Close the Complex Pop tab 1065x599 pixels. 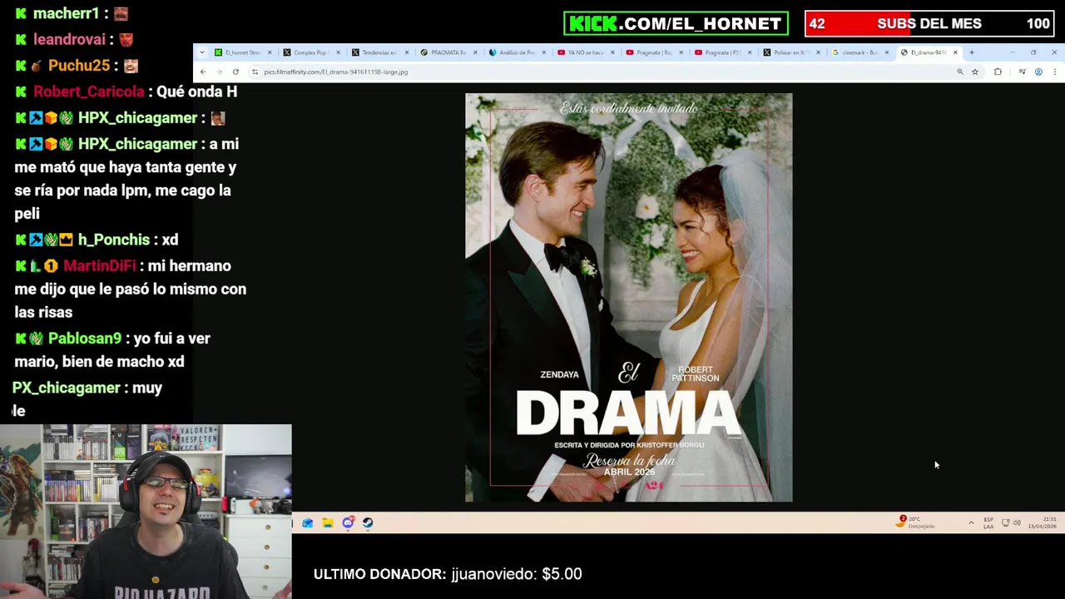pos(338,52)
